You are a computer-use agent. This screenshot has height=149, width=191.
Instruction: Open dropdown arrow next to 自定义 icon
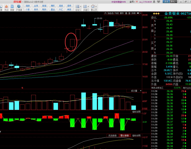(81, 6)
